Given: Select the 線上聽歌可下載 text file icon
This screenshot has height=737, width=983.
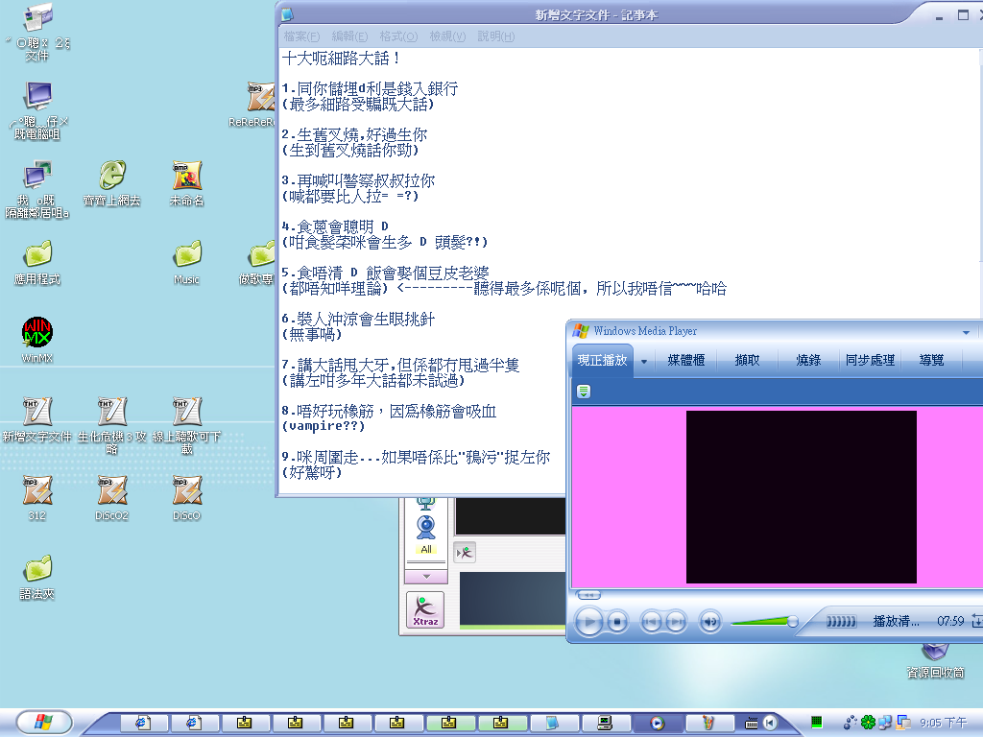Looking at the screenshot, I should 186,425.
